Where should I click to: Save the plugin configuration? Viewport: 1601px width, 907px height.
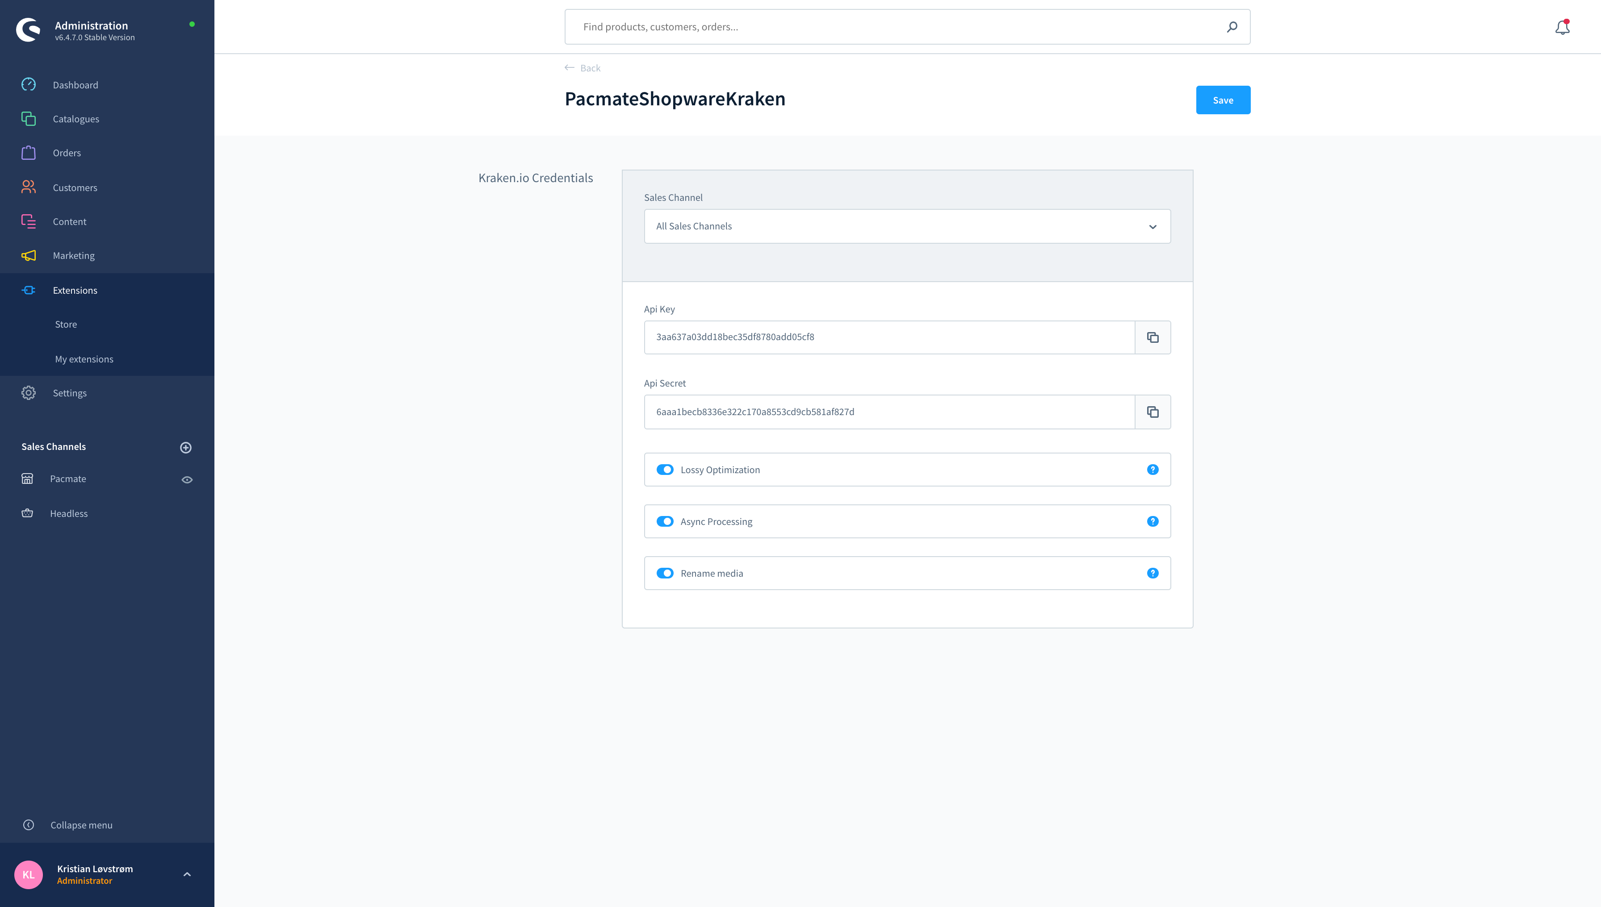(1223, 100)
